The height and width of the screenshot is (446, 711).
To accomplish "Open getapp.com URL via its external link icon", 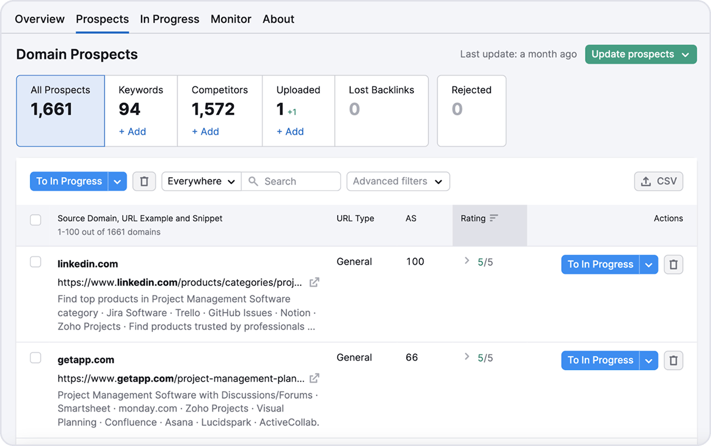I will tap(314, 378).
